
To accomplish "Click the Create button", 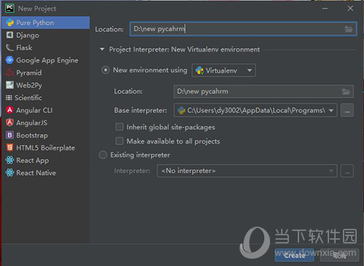I will 294,255.
